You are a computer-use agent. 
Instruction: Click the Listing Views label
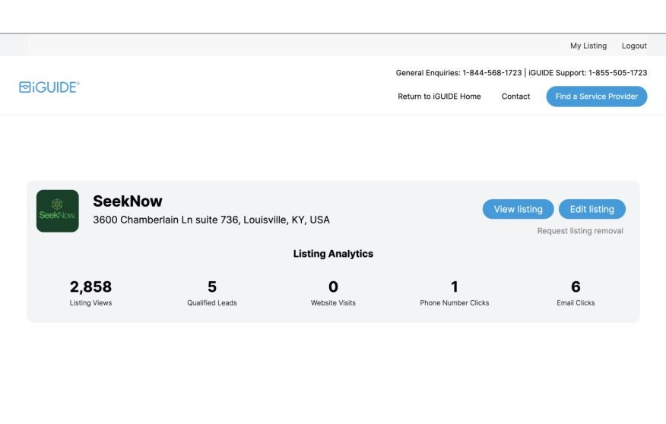[x=90, y=303]
